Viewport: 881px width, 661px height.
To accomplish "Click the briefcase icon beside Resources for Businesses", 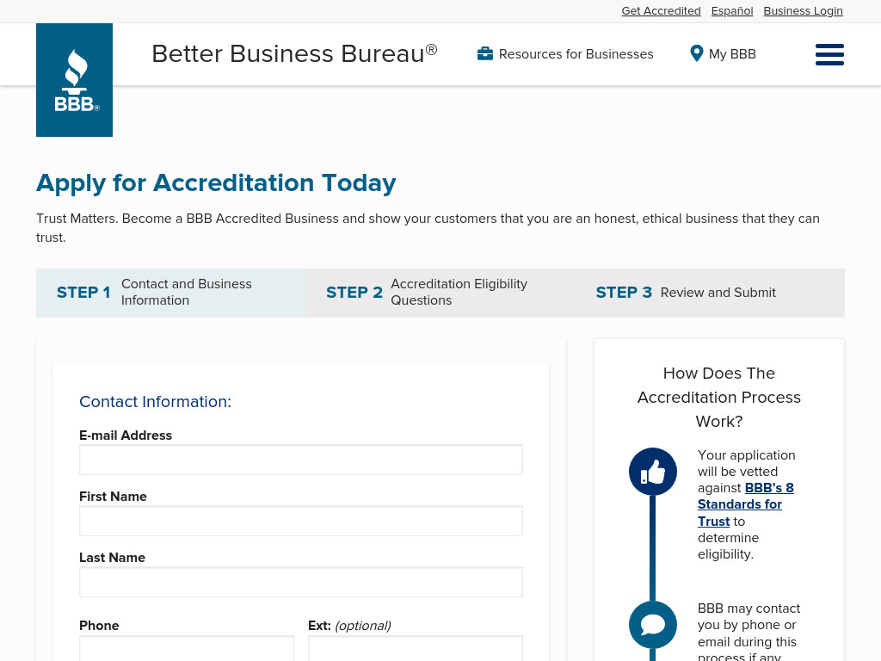I will click(x=485, y=54).
